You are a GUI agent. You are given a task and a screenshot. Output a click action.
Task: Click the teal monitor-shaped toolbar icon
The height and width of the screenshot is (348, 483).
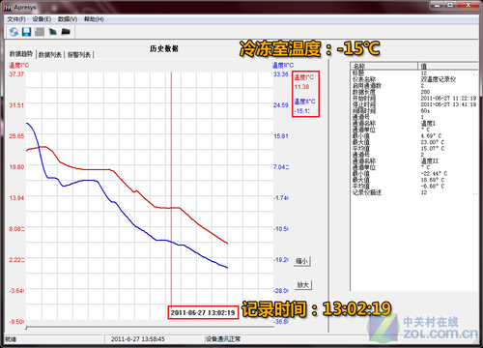[52, 32]
